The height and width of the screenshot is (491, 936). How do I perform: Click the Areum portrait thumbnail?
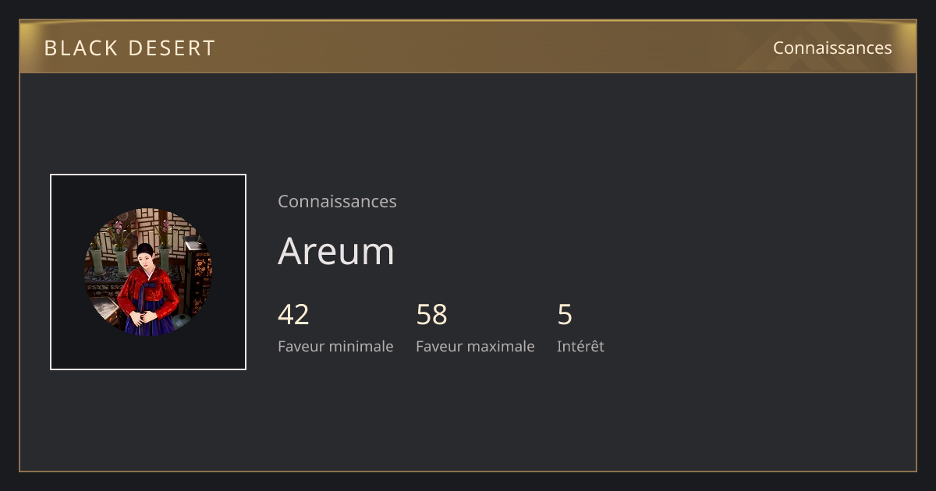148,272
